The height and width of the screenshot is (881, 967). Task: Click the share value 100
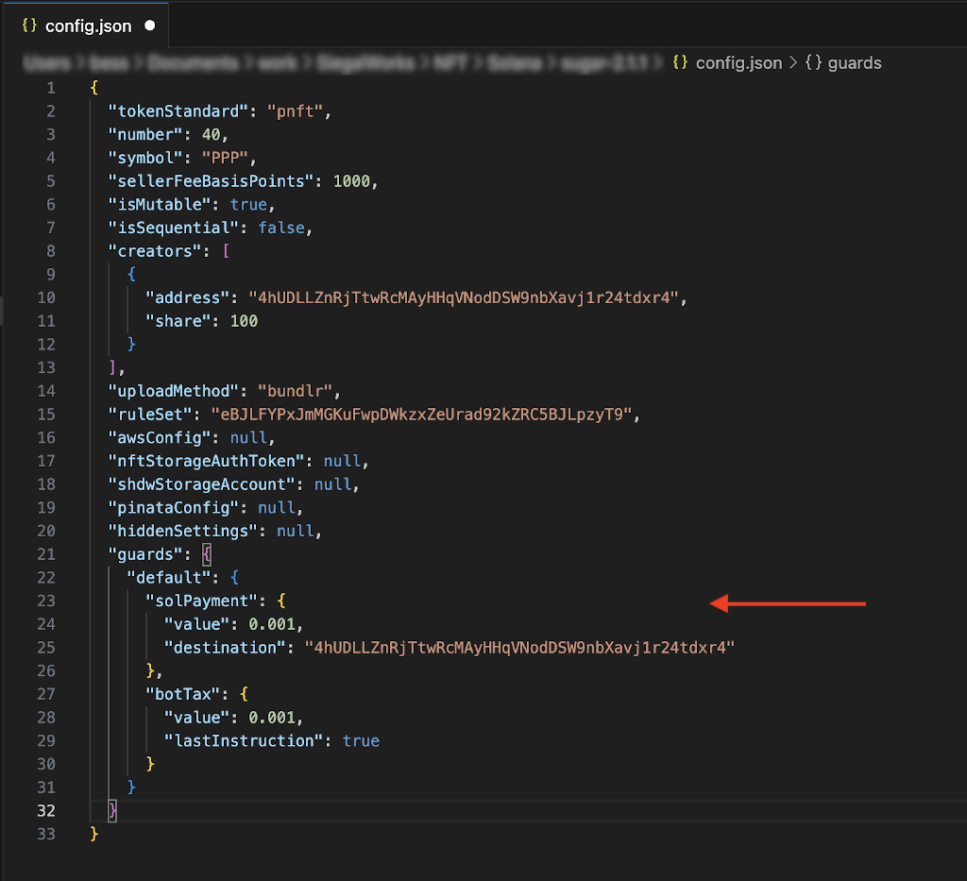(x=244, y=321)
